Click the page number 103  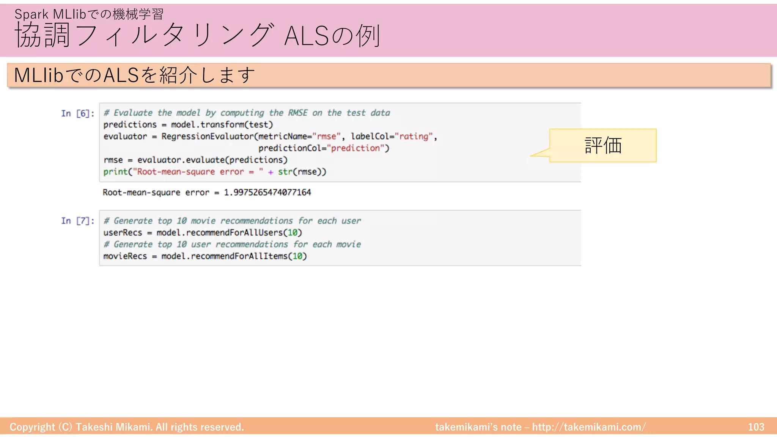[756, 427]
